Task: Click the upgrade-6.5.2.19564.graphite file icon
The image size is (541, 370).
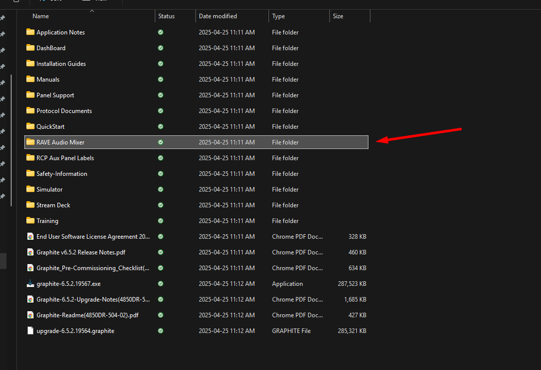Action: [30, 331]
